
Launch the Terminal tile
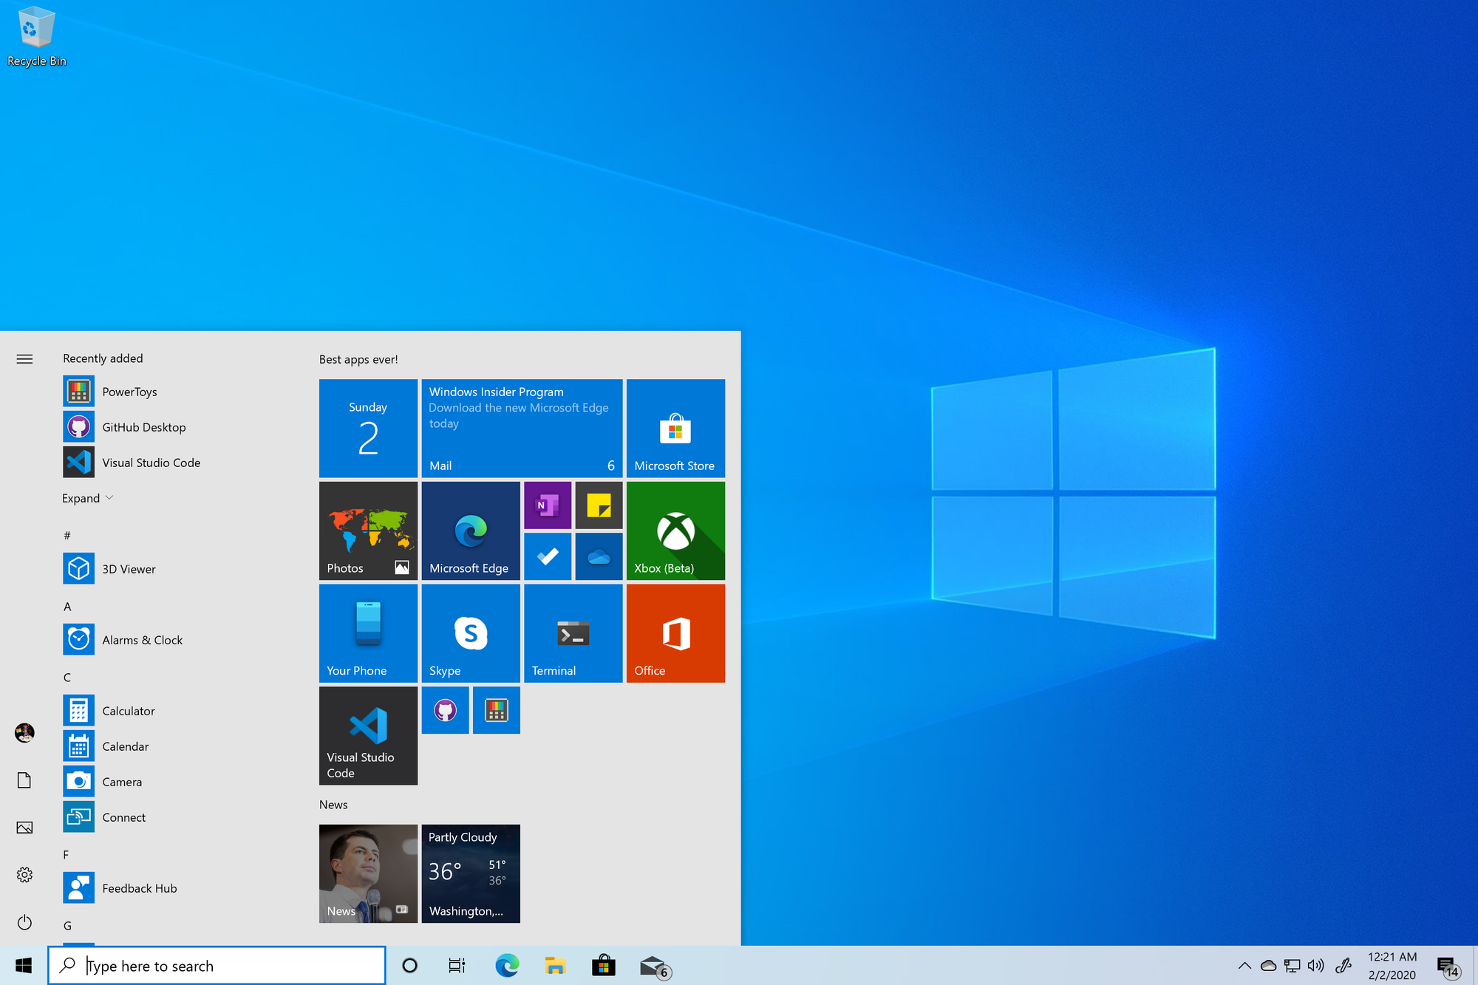tap(573, 633)
